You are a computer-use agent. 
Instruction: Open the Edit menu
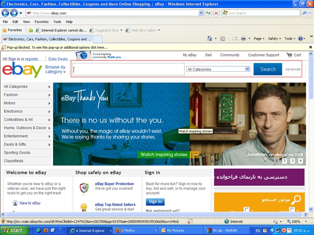[x=15, y=22]
